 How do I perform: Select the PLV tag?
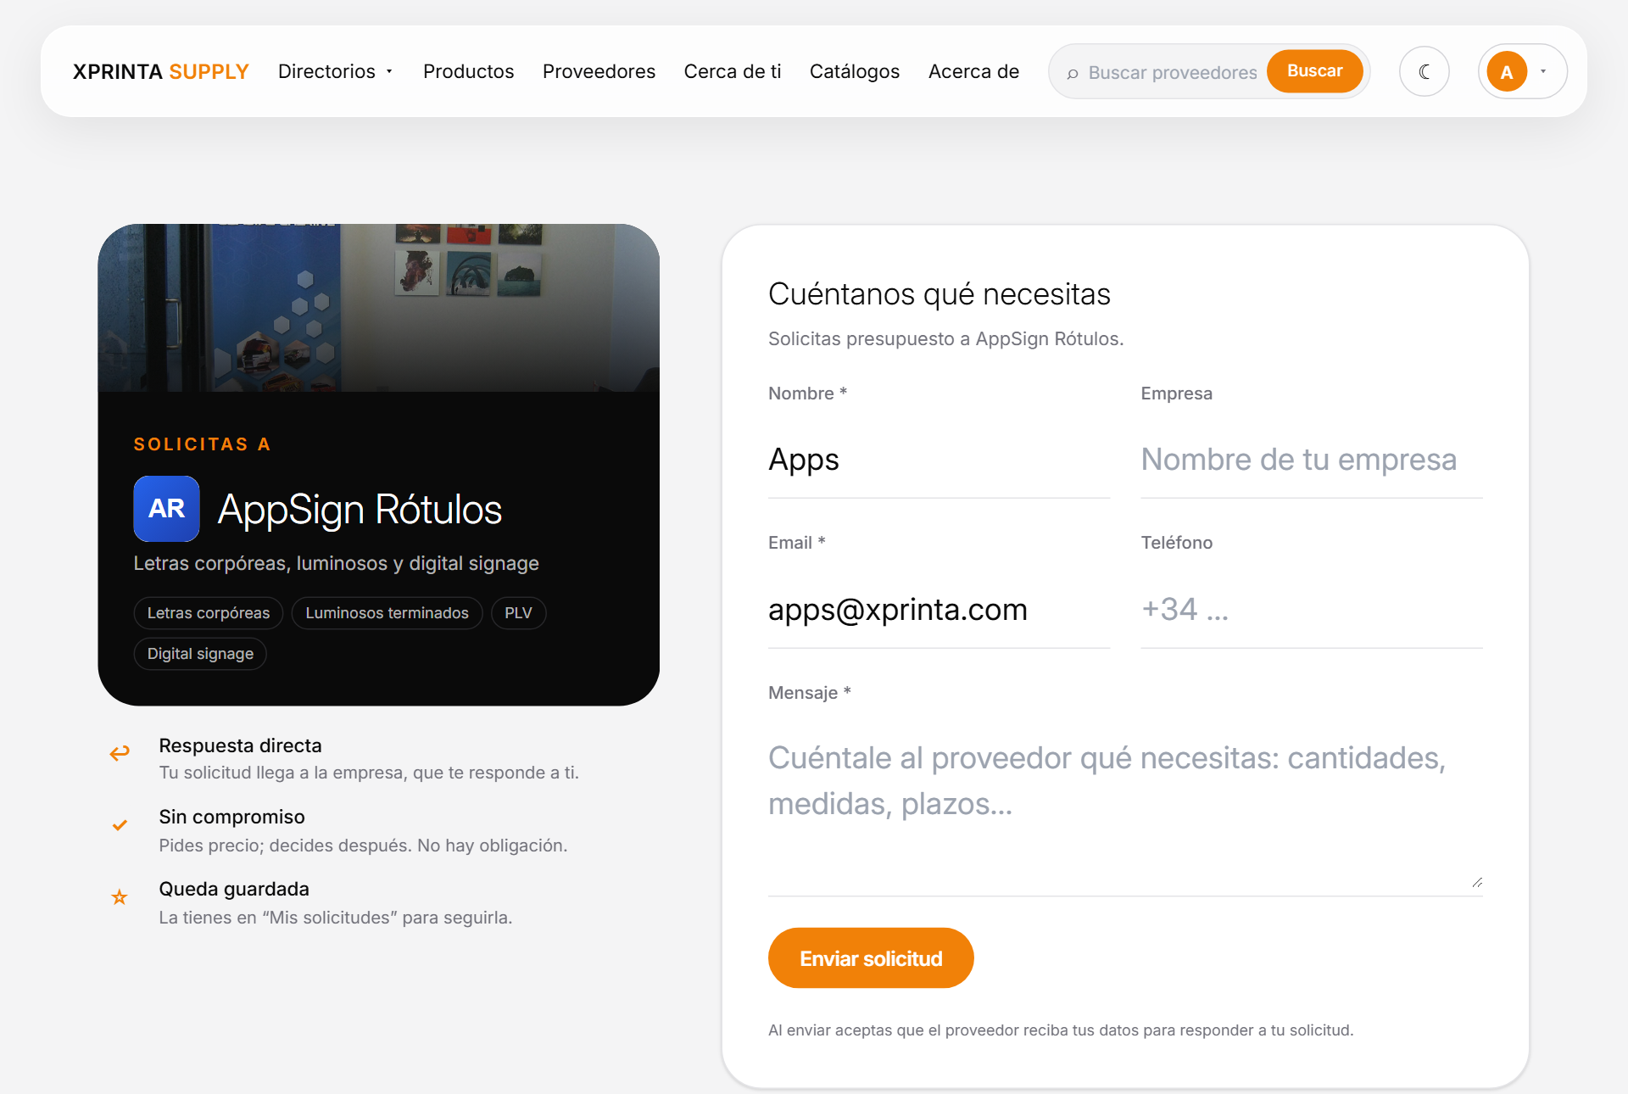pyautogui.click(x=518, y=613)
